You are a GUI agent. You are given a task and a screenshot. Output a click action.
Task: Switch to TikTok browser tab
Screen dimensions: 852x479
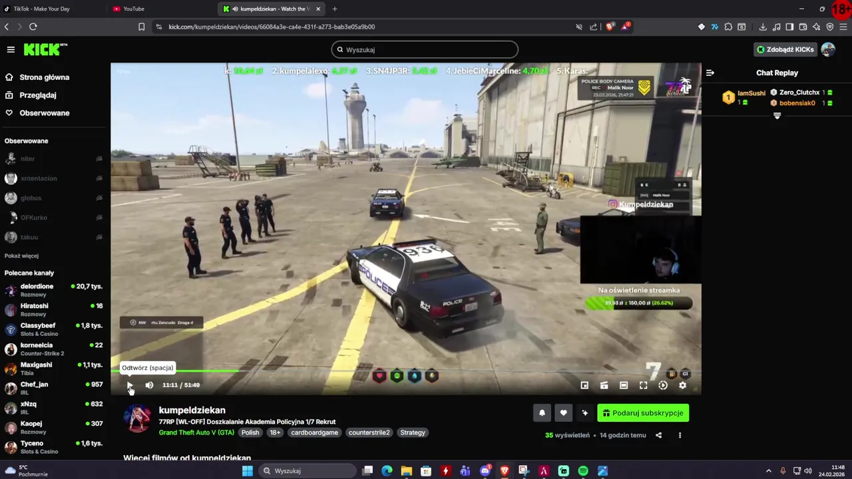pyautogui.click(x=53, y=9)
